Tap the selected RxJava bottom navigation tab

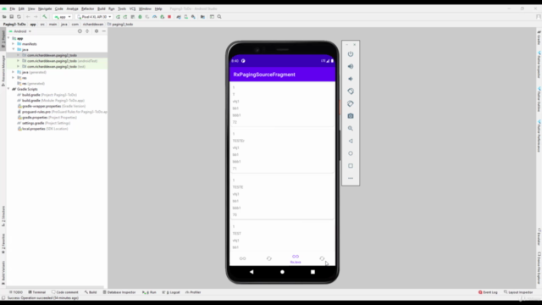click(x=296, y=258)
